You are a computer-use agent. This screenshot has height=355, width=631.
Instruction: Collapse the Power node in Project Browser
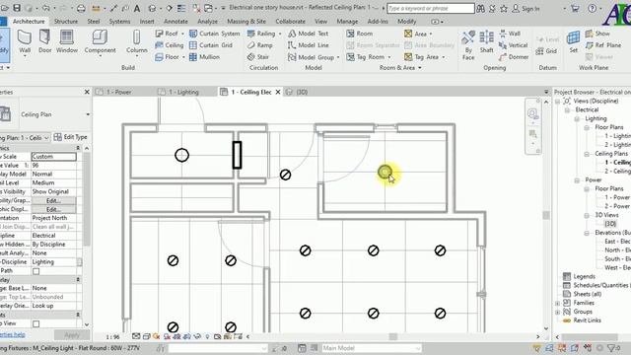coord(577,179)
